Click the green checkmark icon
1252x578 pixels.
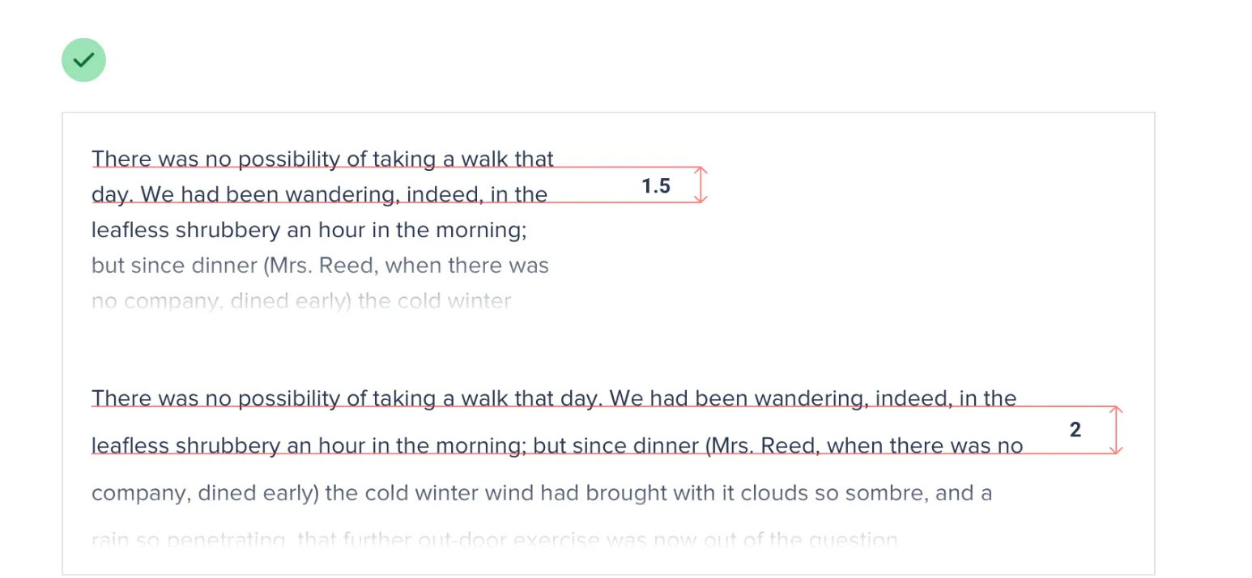click(83, 60)
